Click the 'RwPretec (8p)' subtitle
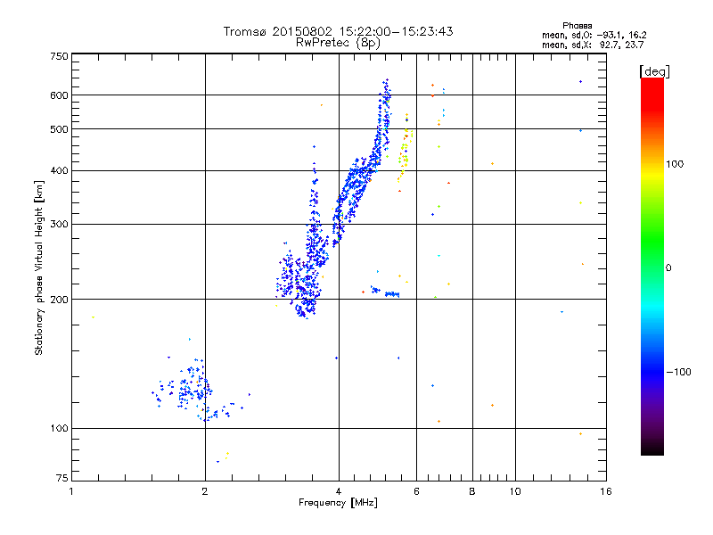Viewport: 713px width, 535px height. [338, 43]
